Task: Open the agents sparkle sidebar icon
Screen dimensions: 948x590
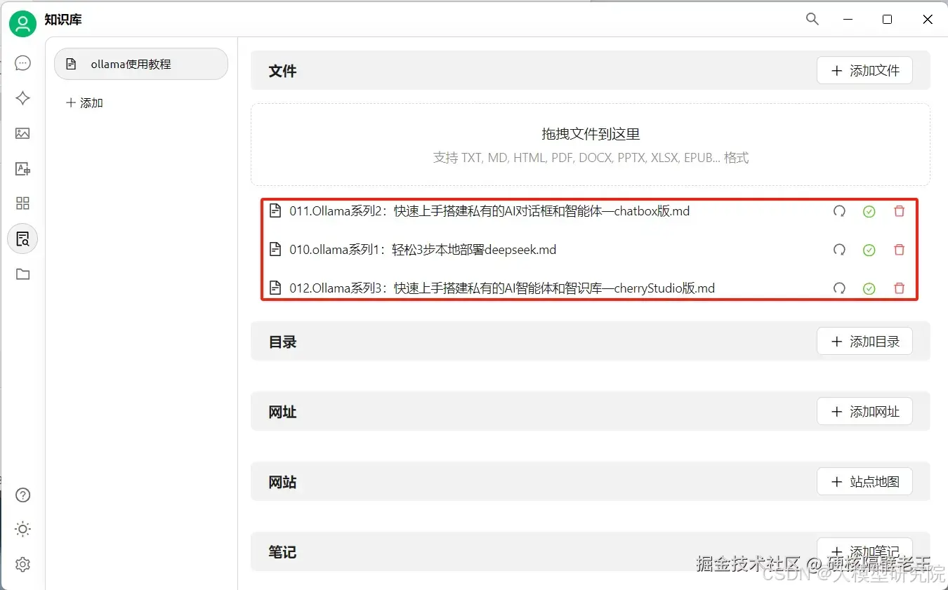Action: pyautogui.click(x=22, y=98)
